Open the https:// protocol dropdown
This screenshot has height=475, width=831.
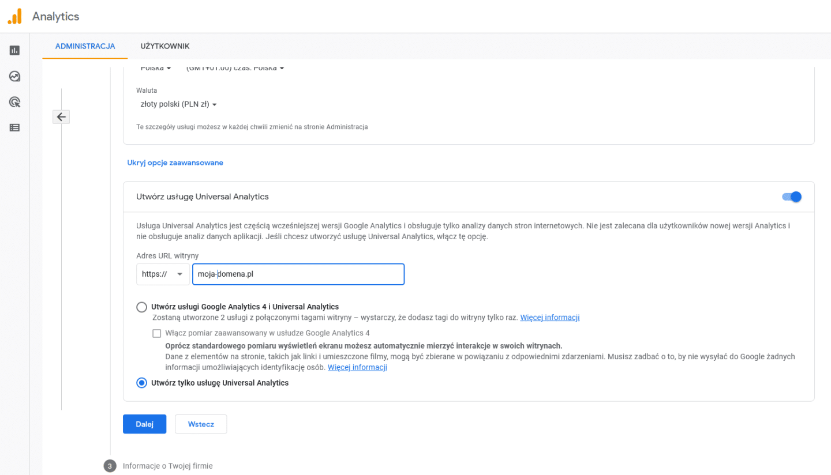163,274
